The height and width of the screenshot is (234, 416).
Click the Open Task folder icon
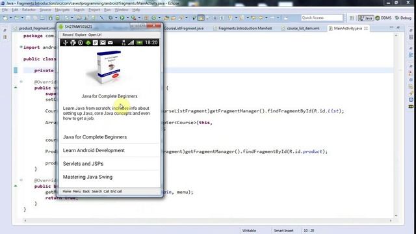[174, 18]
